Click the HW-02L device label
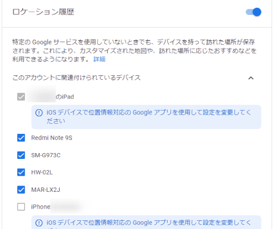Image resolution: width=275 pixels, height=229 pixels. click(42, 172)
